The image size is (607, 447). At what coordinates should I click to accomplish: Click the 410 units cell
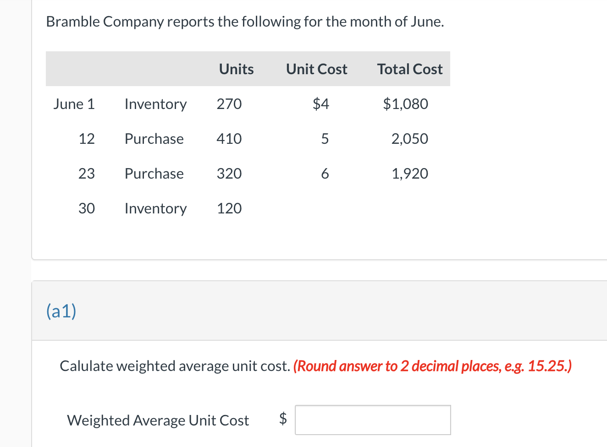tap(229, 139)
